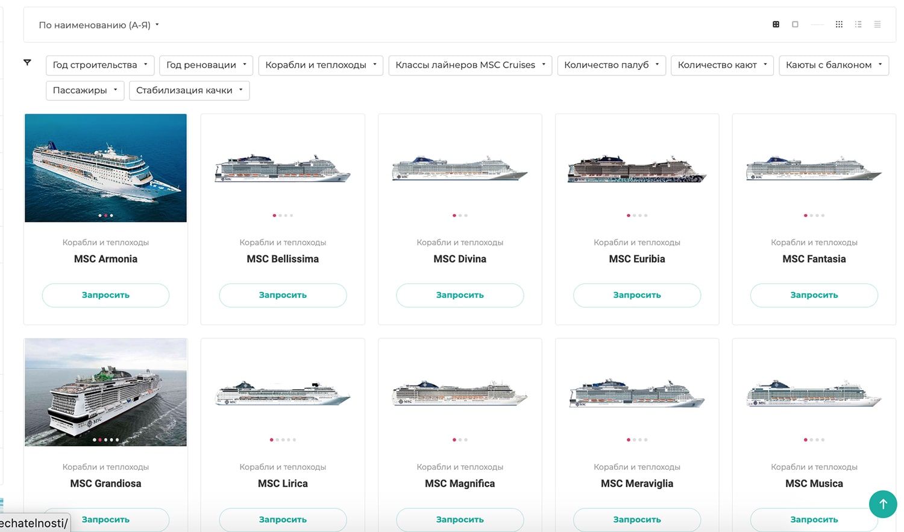The height and width of the screenshot is (532, 904).
Task: Expand the Год строительства filter
Action: pos(100,65)
